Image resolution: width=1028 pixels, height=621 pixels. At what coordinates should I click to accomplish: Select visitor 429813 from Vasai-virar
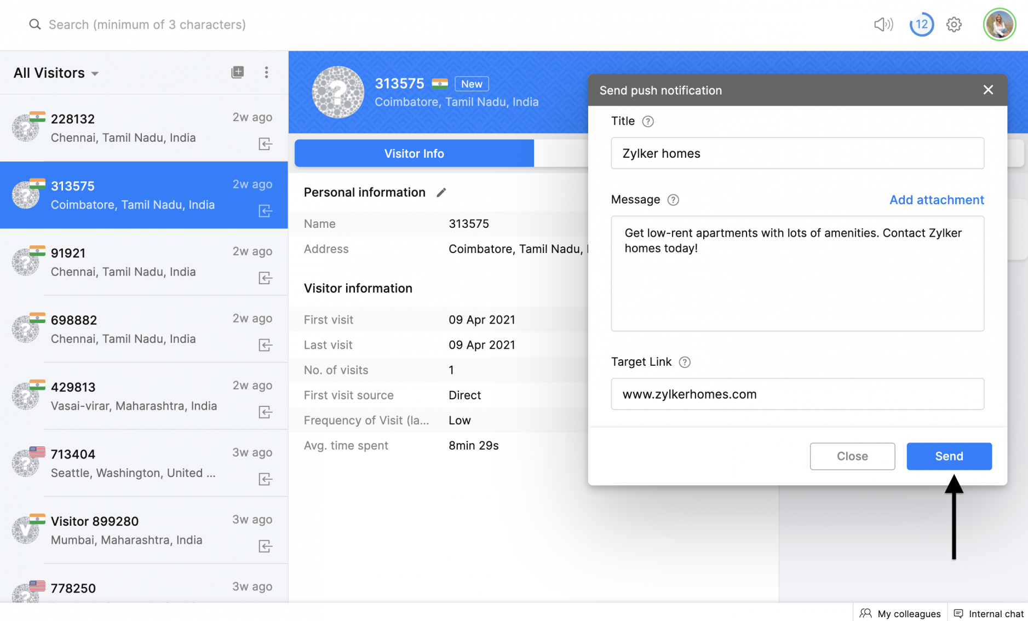144,396
